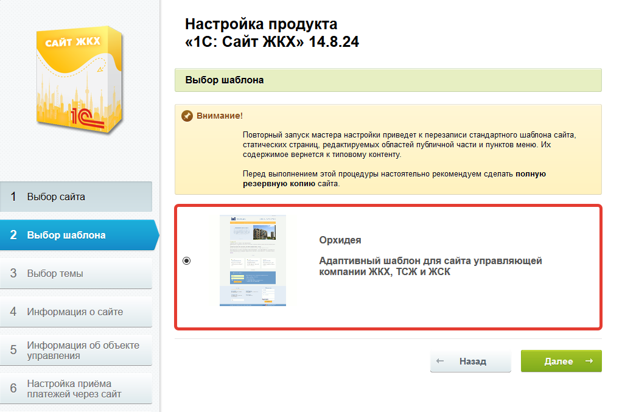This screenshot has width=622, height=412.
Task: Click the Сайт ЖКХ product box image
Action: [x=79, y=80]
